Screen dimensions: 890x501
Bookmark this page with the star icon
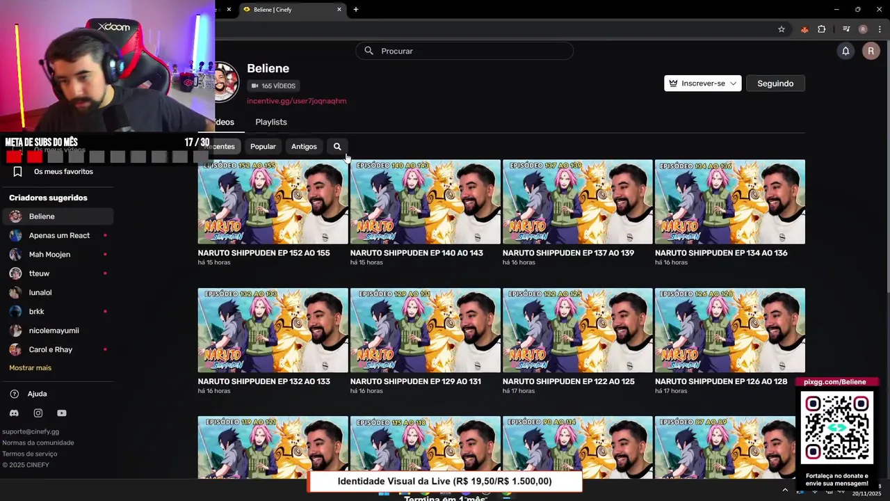point(782,29)
